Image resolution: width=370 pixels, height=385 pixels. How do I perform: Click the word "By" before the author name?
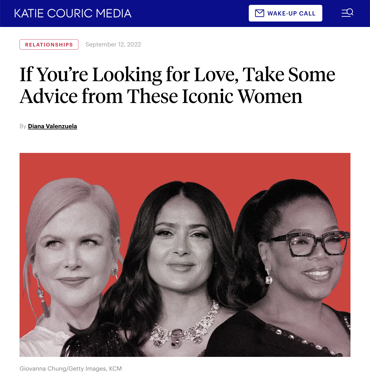point(23,126)
